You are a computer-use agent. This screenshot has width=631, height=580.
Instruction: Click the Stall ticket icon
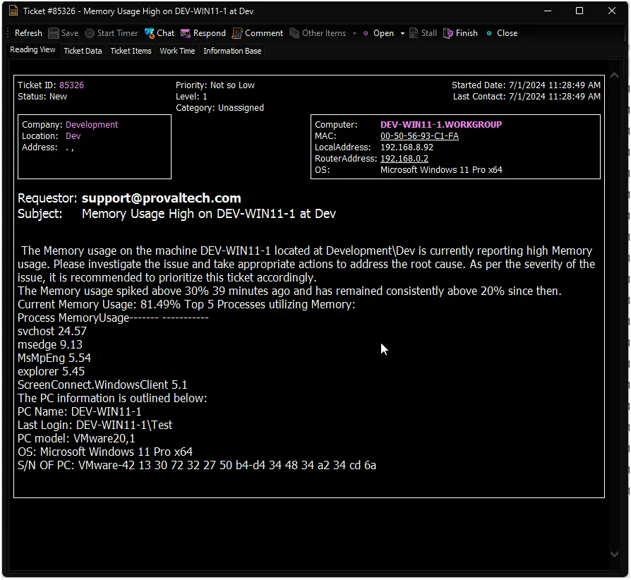(414, 33)
